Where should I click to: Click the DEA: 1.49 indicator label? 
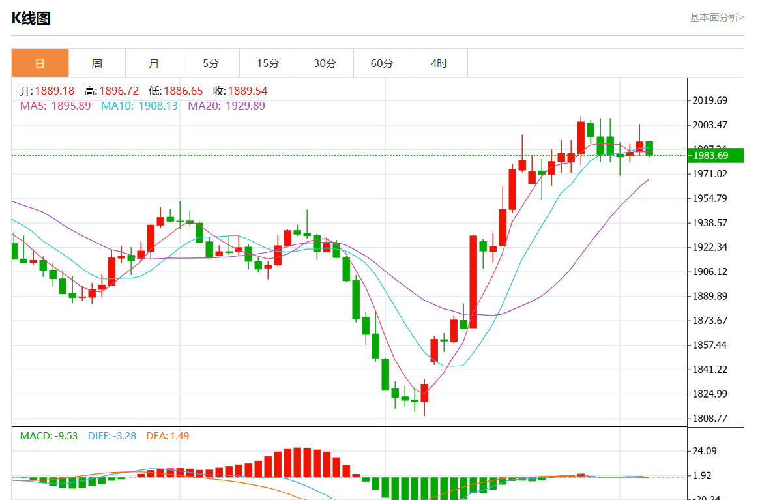pyautogui.click(x=168, y=436)
